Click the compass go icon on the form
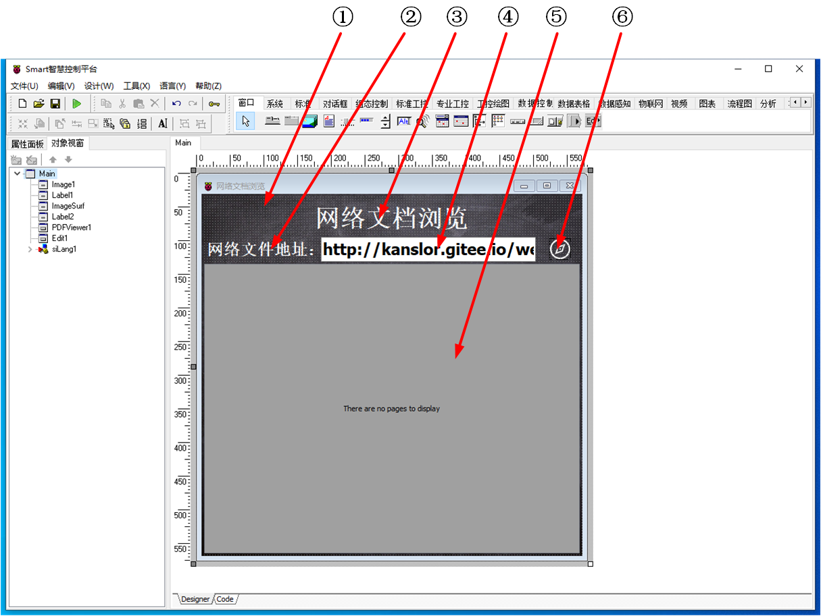This screenshot has width=821, height=616. (x=560, y=248)
